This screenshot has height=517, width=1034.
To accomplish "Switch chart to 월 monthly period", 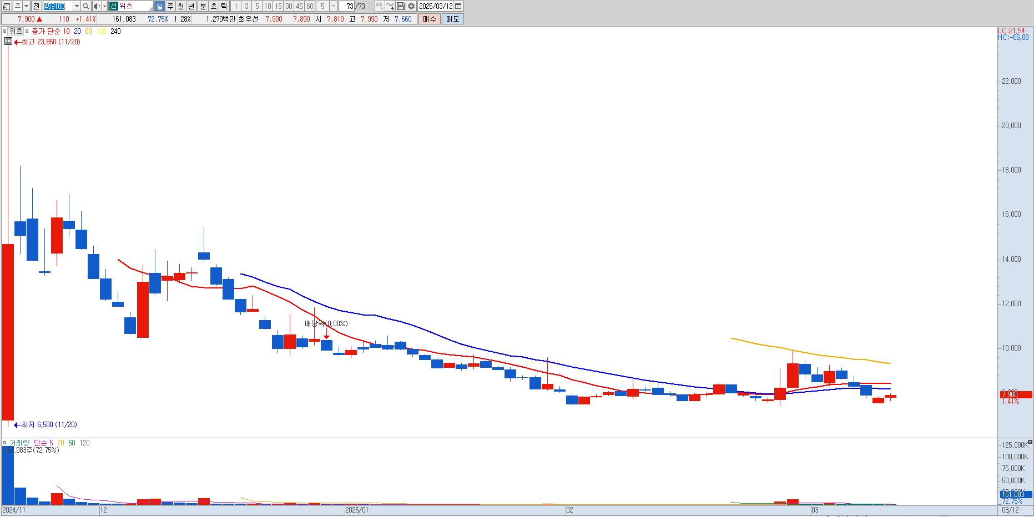I will (180, 6).
